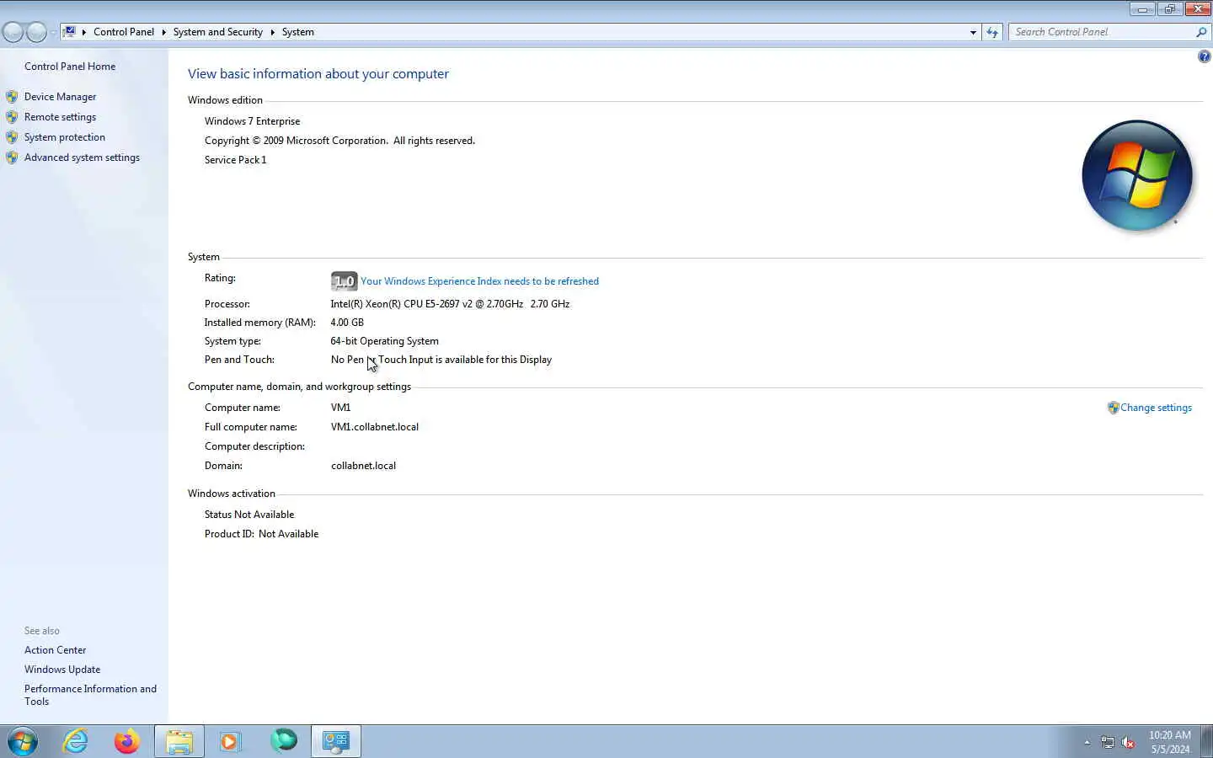Click the shield icon beside System protection
Viewport: 1213px width, 758px height.
(x=12, y=137)
